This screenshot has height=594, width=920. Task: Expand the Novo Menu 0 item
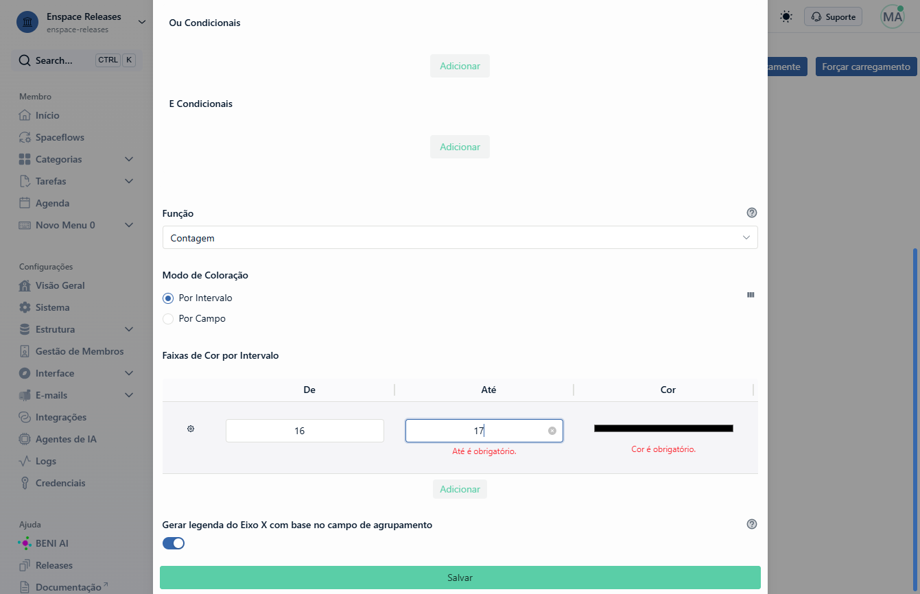pos(129,225)
